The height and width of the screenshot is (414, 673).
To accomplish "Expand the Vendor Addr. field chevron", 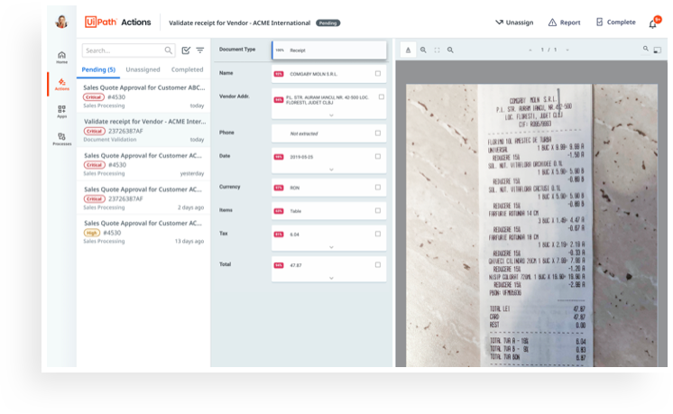I will [x=331, y=115].
